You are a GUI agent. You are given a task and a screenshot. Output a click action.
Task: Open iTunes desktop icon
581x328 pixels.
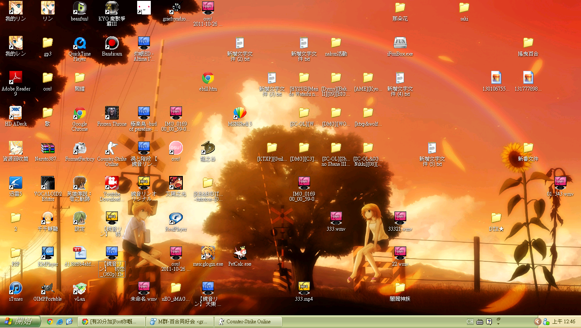click(16, 288)
